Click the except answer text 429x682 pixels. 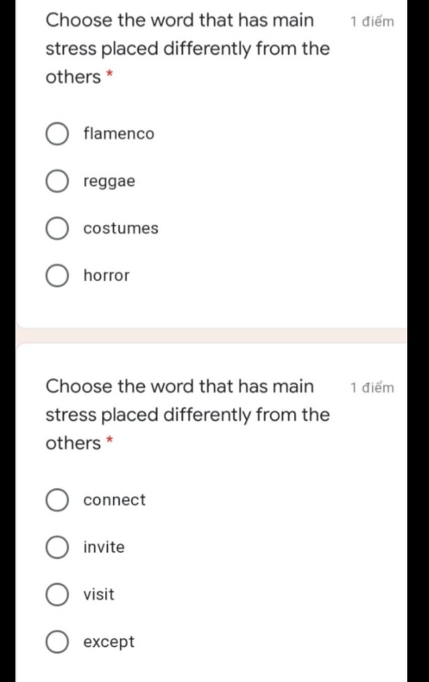click(109, 642)
